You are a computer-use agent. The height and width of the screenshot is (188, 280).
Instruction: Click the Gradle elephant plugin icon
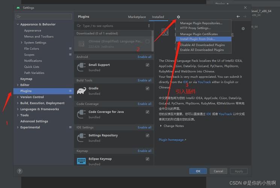pyautogui.click(x=81, y=91)
